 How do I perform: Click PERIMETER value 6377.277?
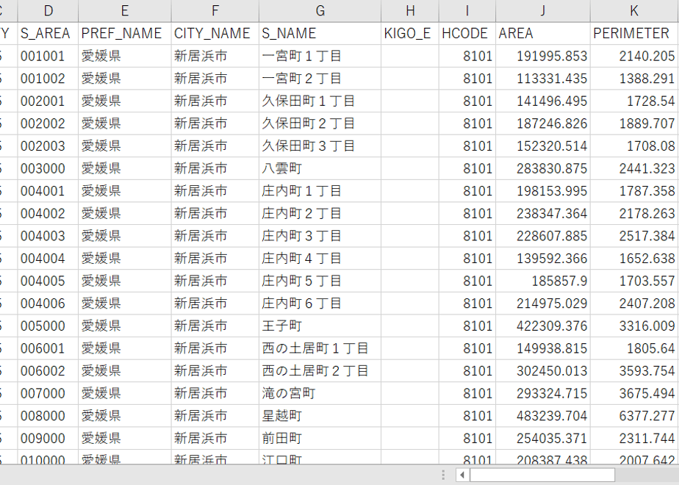(x=634, y=416)
